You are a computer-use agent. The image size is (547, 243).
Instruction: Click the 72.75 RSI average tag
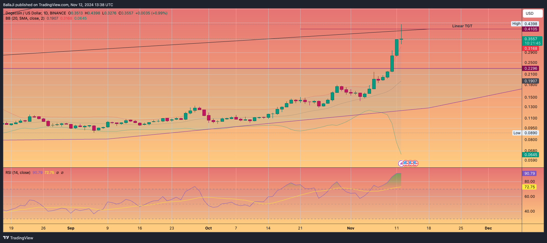529,187
